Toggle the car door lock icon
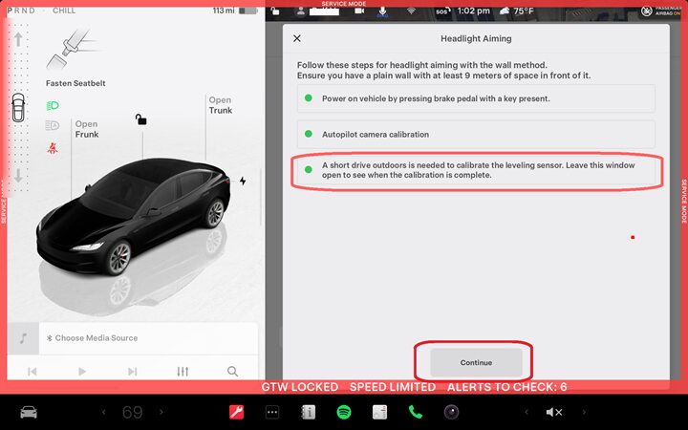This screenshot has width=688, height=430. click(x=140, y=119)
